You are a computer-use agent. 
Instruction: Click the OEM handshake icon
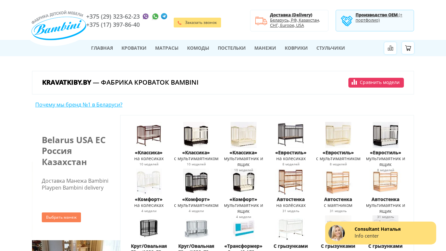point(347,21)
